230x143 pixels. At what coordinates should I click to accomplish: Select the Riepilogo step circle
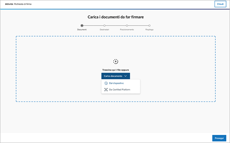tap(149, 25)
